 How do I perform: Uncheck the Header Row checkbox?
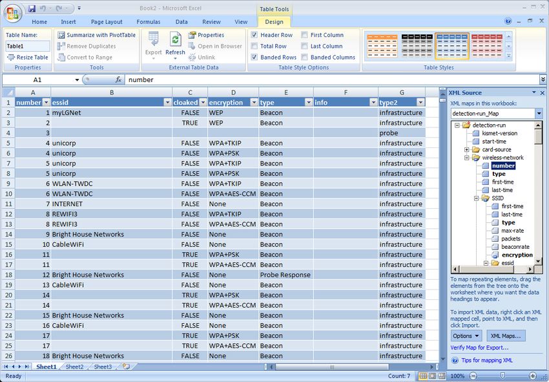[x=254, y=35]
